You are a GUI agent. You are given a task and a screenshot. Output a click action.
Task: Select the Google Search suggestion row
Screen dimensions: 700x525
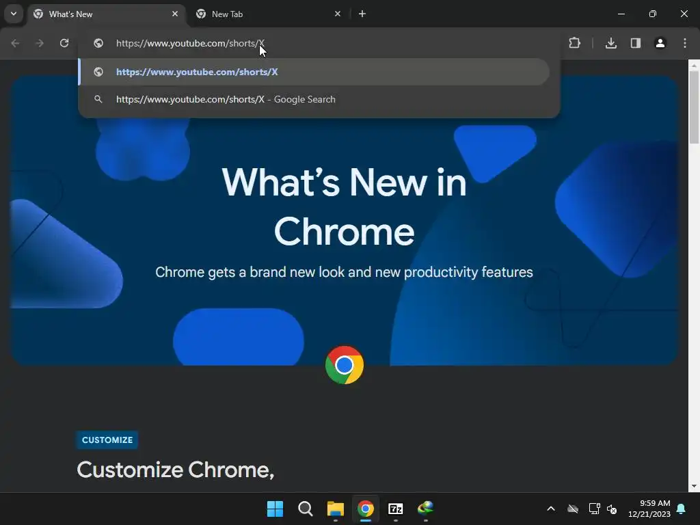point(314,99)
